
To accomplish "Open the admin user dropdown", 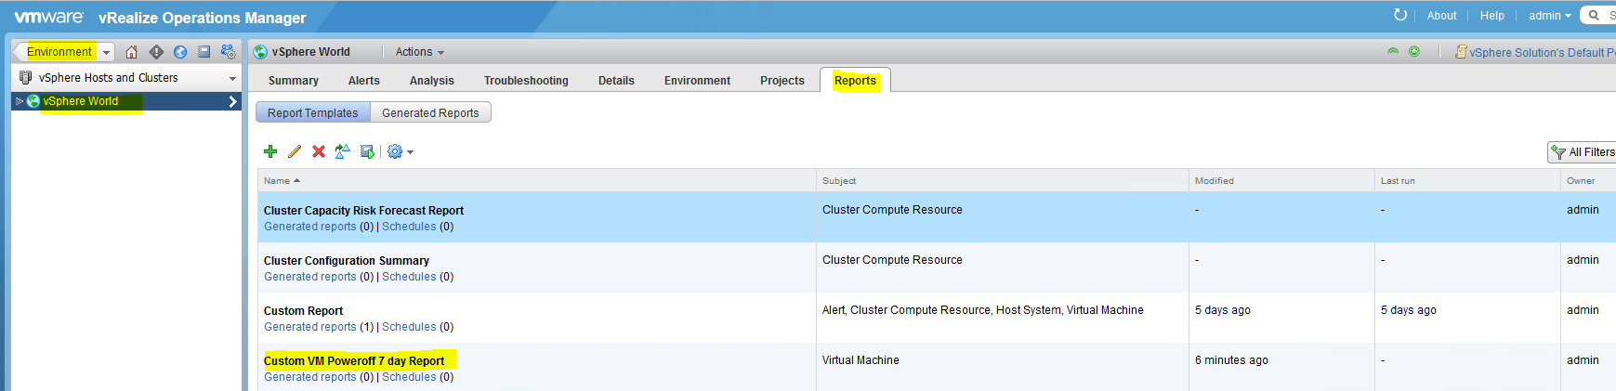I will coord(1550,16).
